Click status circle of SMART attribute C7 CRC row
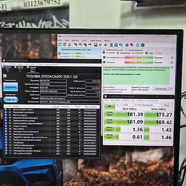Screen dimensions: 186x186 tap(6, 153)
